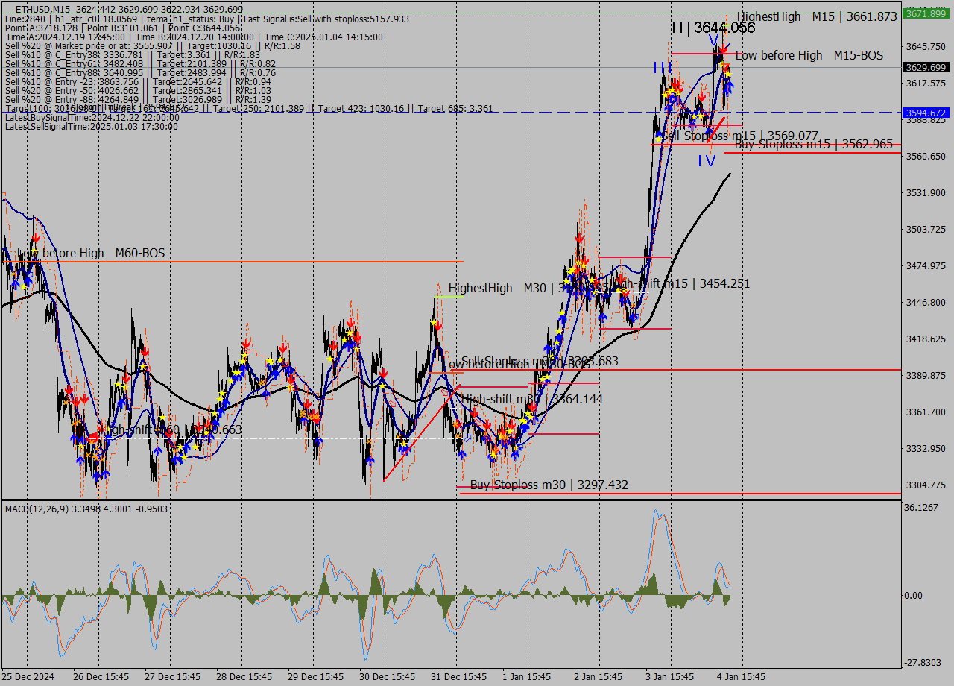
Task: Click the 'High-shift m30 | 3364.144' label
Action: 532,399
